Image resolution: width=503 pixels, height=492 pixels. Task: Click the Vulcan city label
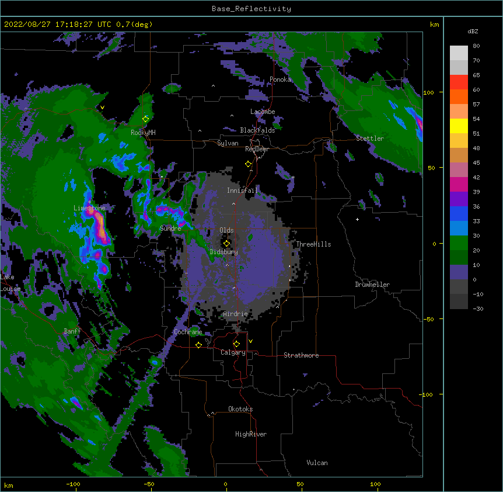pyautogui.click(x=317, y=463)
